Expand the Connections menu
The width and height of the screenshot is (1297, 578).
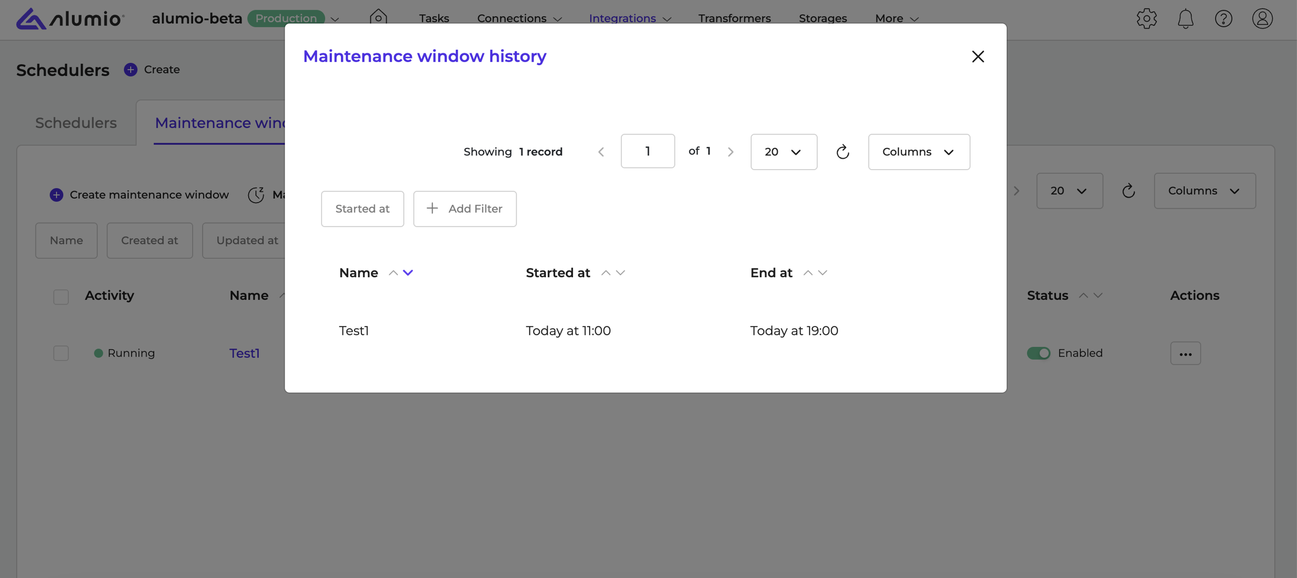coord(520,18)
